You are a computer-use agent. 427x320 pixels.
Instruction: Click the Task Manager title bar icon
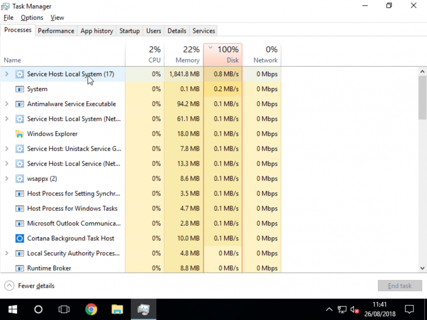pos(5,6)
